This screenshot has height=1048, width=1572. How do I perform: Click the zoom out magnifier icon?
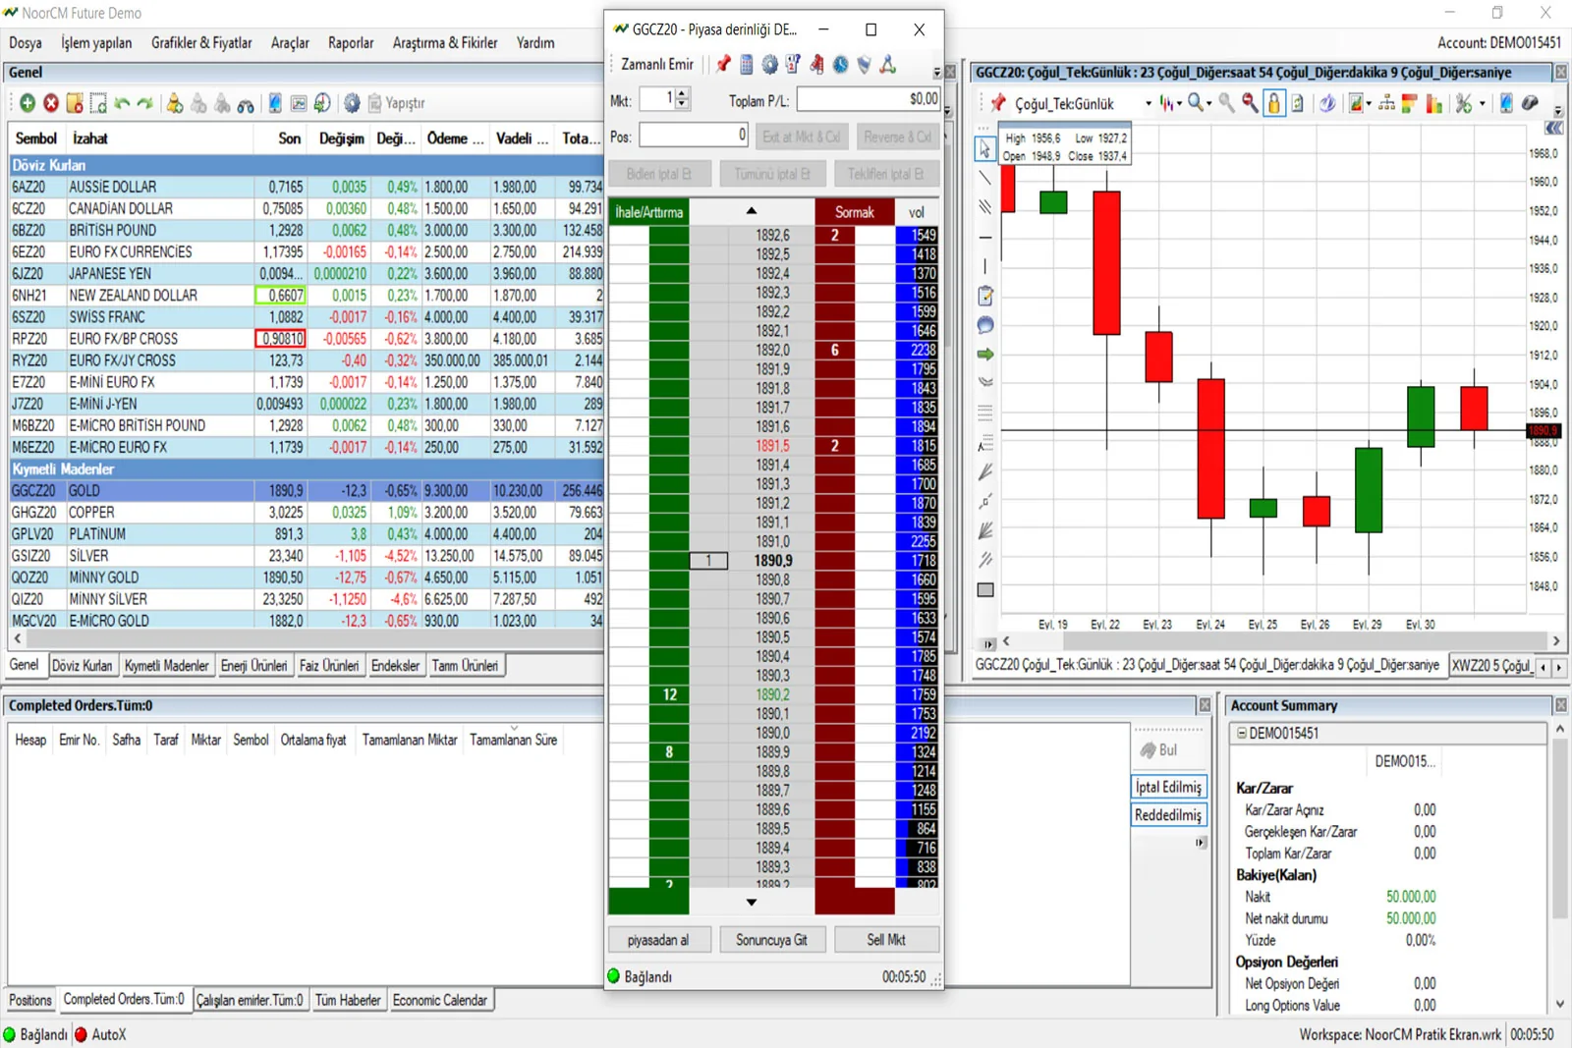tap(1250, 103)
